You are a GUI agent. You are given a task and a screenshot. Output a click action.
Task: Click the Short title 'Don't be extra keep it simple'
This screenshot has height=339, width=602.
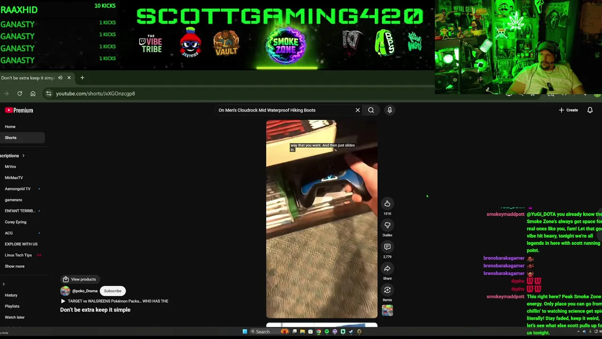(x=95, y=310)
